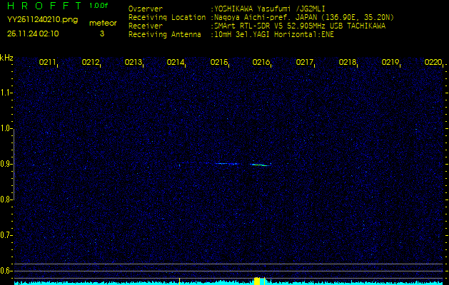Viewport: 449px width, 285px height.
Task: Select the 0.9 frequency axis label
Action: (x=6, y=164)
